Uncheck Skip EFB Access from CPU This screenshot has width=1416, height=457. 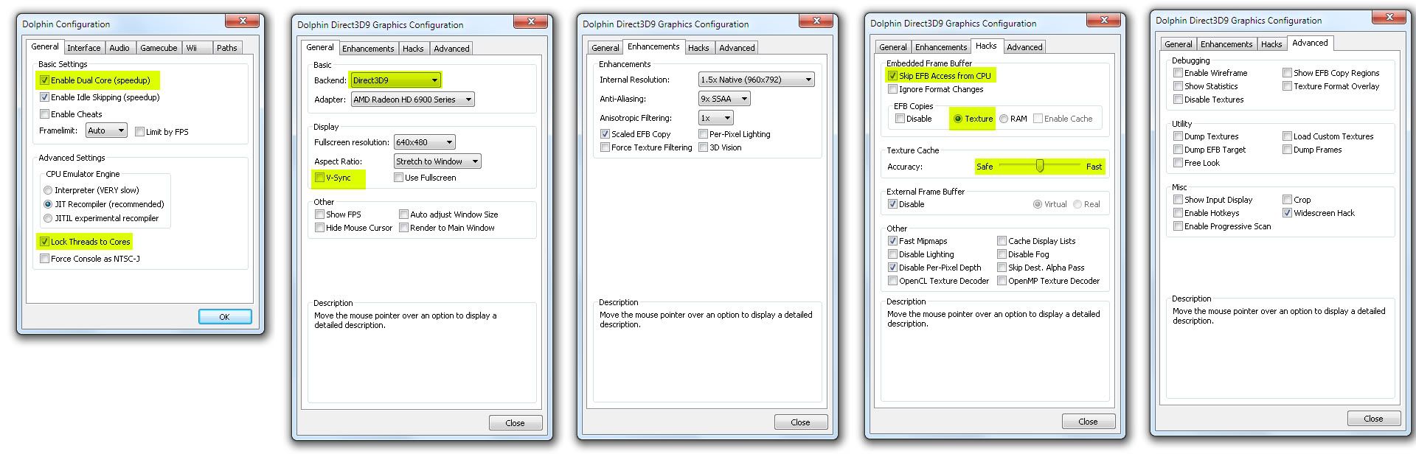[893, 76]
